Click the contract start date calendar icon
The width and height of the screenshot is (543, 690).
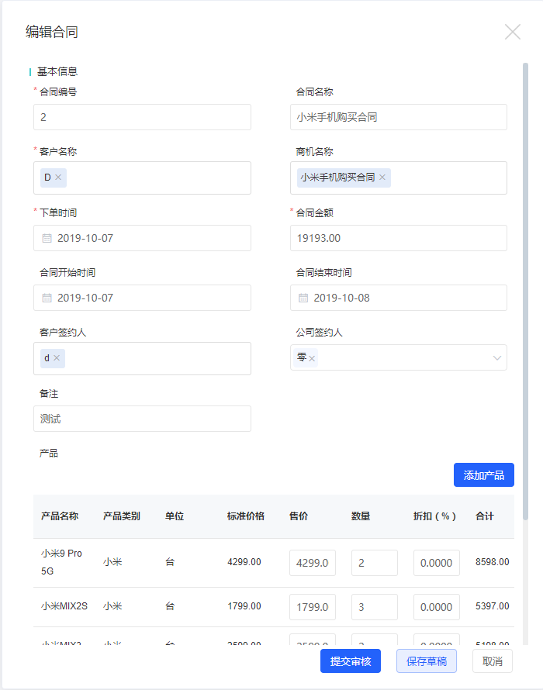(47, 298)
